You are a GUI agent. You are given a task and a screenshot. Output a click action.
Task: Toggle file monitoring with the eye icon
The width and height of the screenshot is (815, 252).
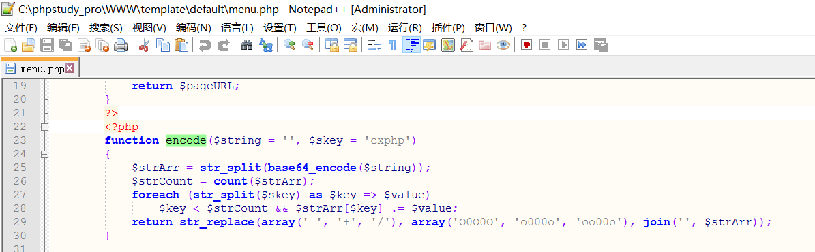(x=503, y=45)
